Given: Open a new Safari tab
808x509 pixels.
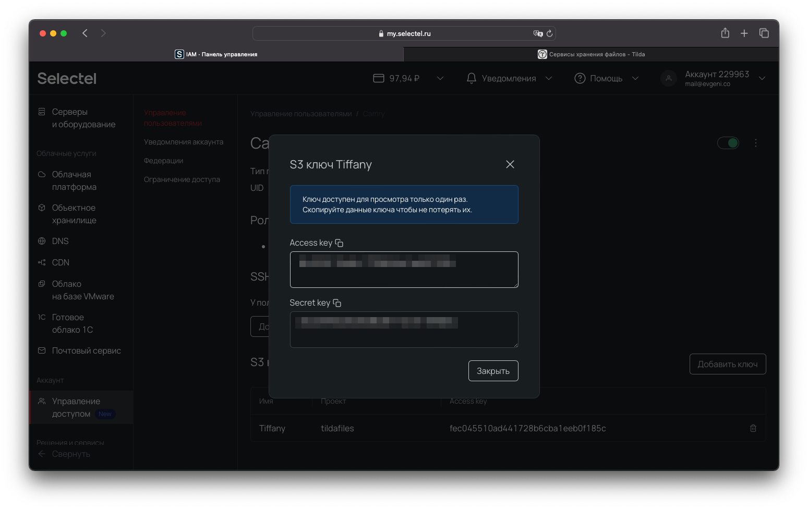Looking at the screenshot, I should pyautogui.click(x=744, y=33).
